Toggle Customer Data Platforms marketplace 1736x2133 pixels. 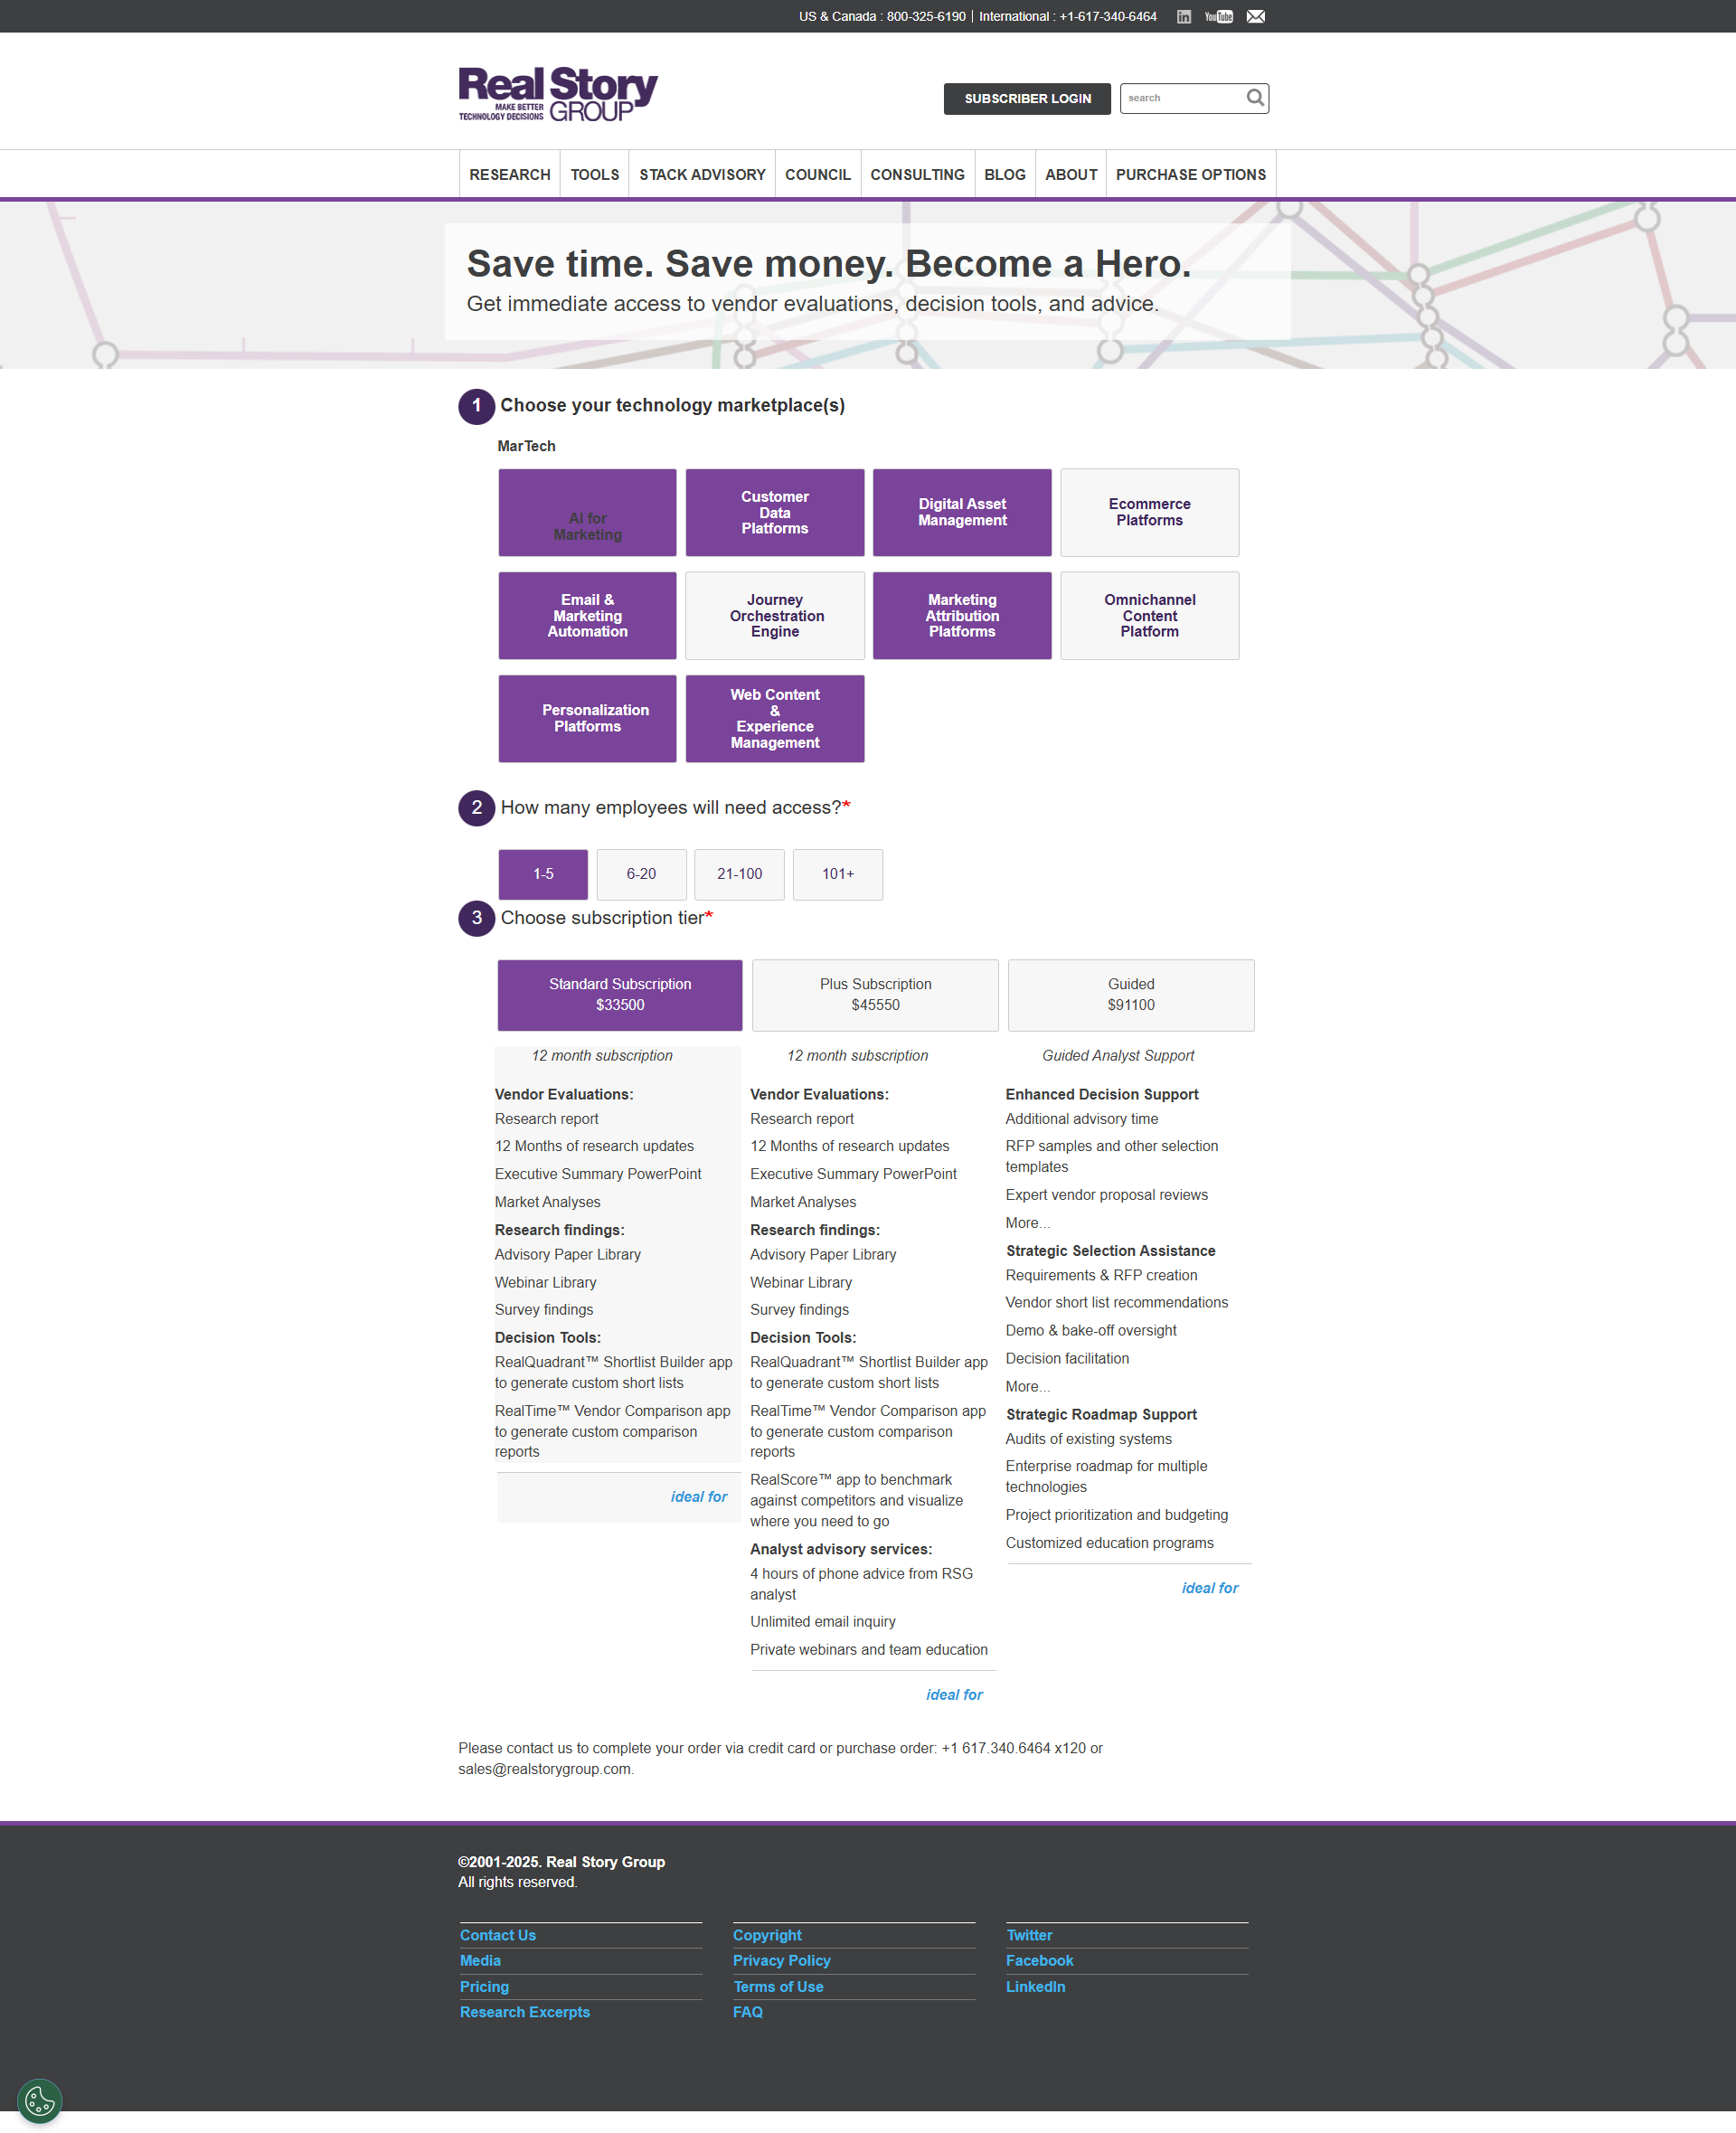tap(774, 512)
